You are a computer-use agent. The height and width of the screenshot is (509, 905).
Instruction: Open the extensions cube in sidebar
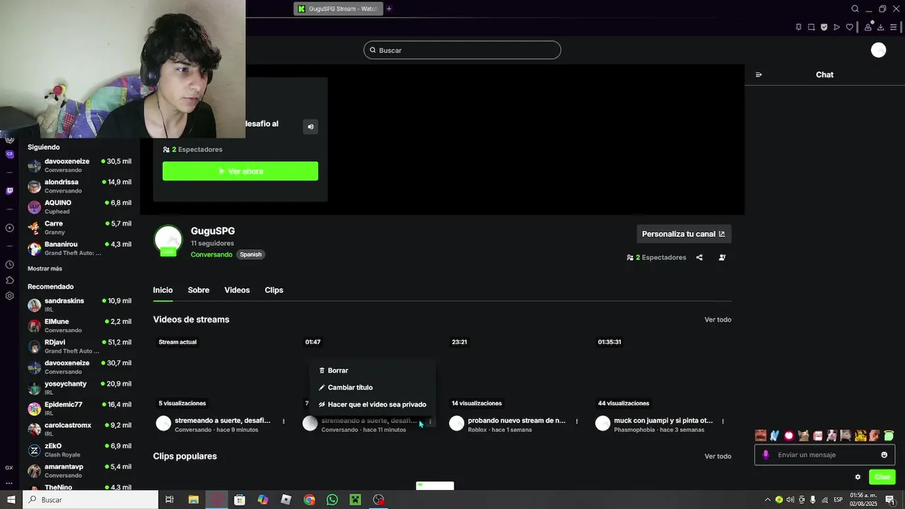click(9, 280)
